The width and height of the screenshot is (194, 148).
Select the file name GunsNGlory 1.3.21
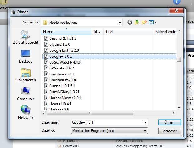64,92
